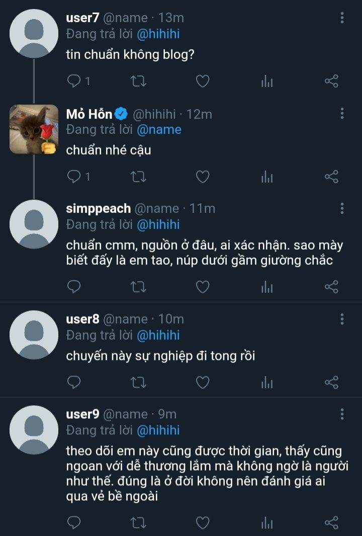Open more options for user7's tweet

coord(342,18)
